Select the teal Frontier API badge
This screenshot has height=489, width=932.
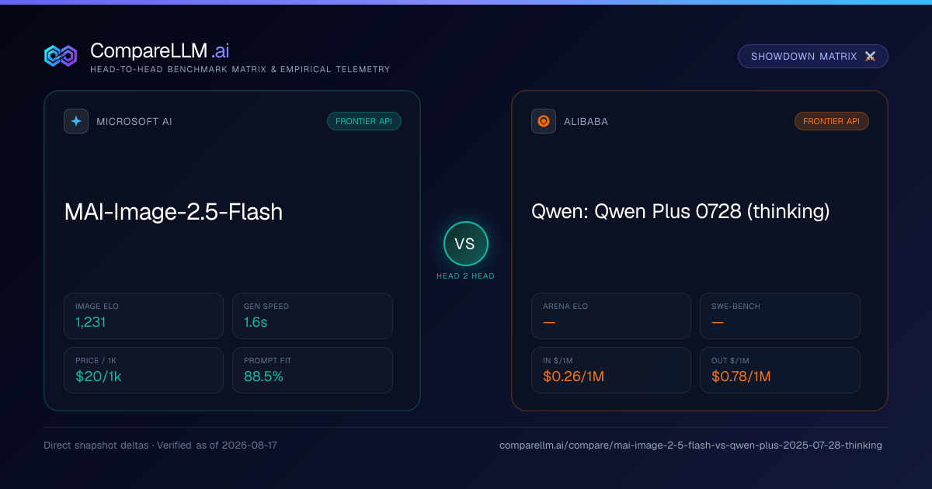pyautogui.click(x=364, y=121)
